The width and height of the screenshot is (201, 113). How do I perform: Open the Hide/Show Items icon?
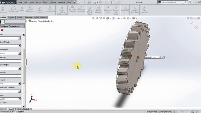pyautogui.click(x=119, y=18)
